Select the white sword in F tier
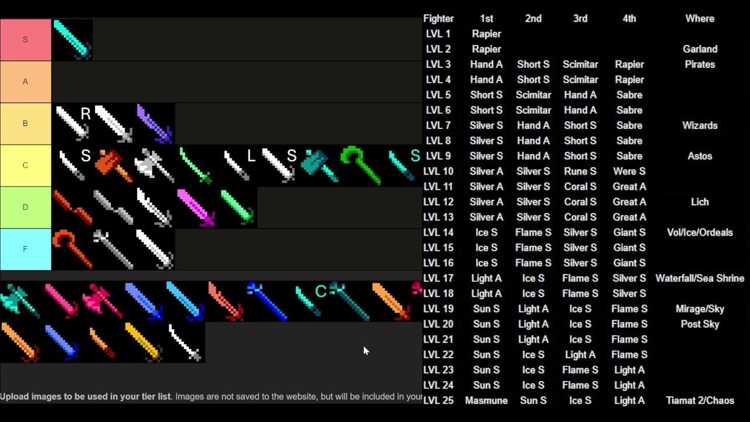The height and width of the screenshot is (422, 750). click(x=154, y=249)
